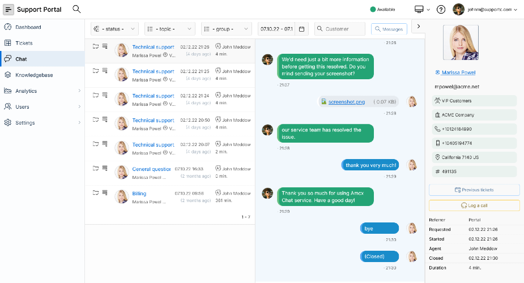
Task: Open Marissa Powel's profile photo
Action: point(461,42)
